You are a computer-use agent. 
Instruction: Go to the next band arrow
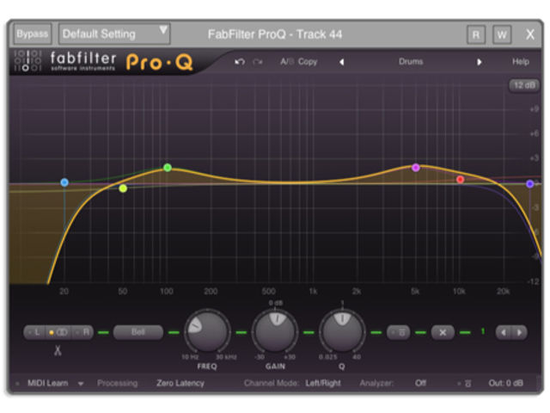[x=519, y=332]
